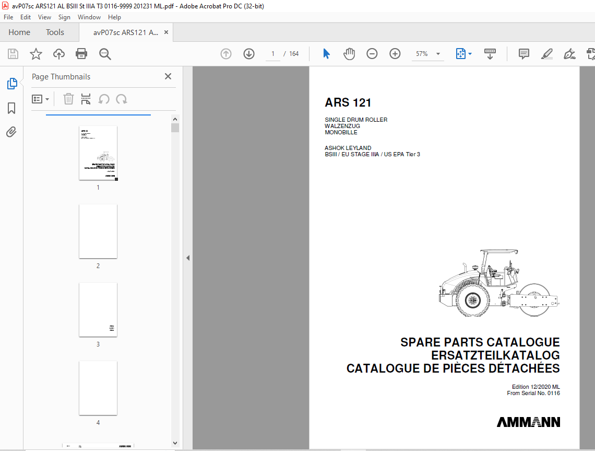Image resolution: width=595 pixels, height=451 pixels.
Task: Activate the Hand pan tool
Action: [x=349, y=54]
